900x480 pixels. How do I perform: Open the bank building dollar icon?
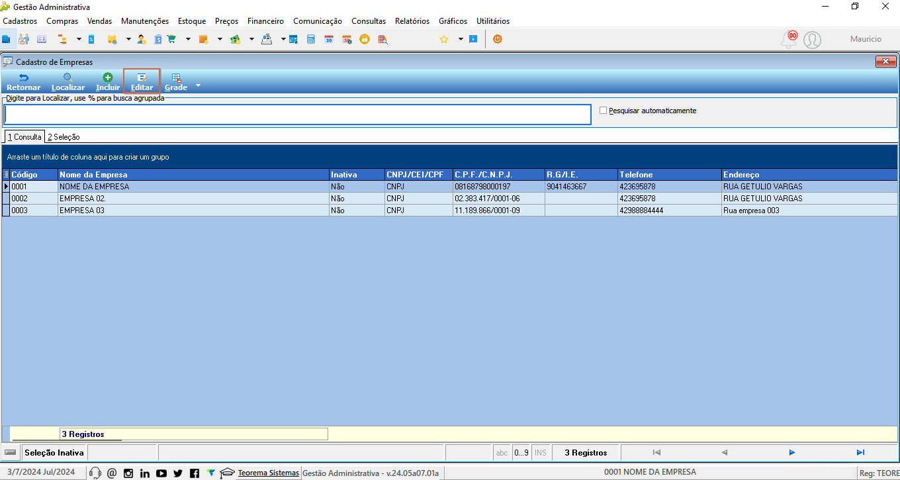(158, 40)
